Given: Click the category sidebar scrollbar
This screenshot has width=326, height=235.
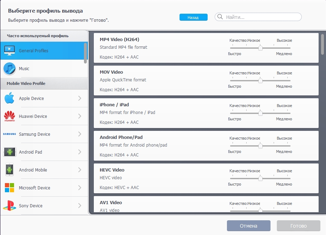Looking at the screenshot, I should [x=85, y=53].
